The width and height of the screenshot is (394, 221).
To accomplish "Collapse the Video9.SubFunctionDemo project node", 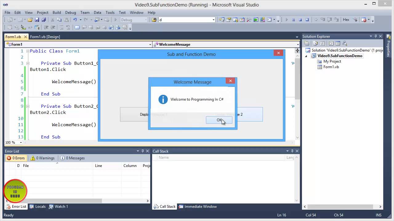I will pyautogui.click(x=306, y=56).
